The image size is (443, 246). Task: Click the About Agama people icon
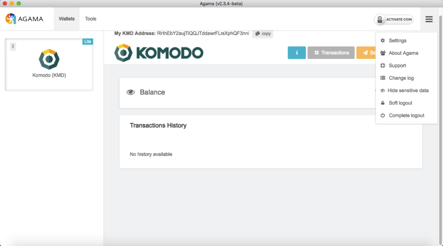[x=383, y=53]
